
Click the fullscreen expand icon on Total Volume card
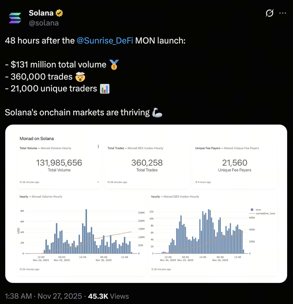(x=98, y=182)
